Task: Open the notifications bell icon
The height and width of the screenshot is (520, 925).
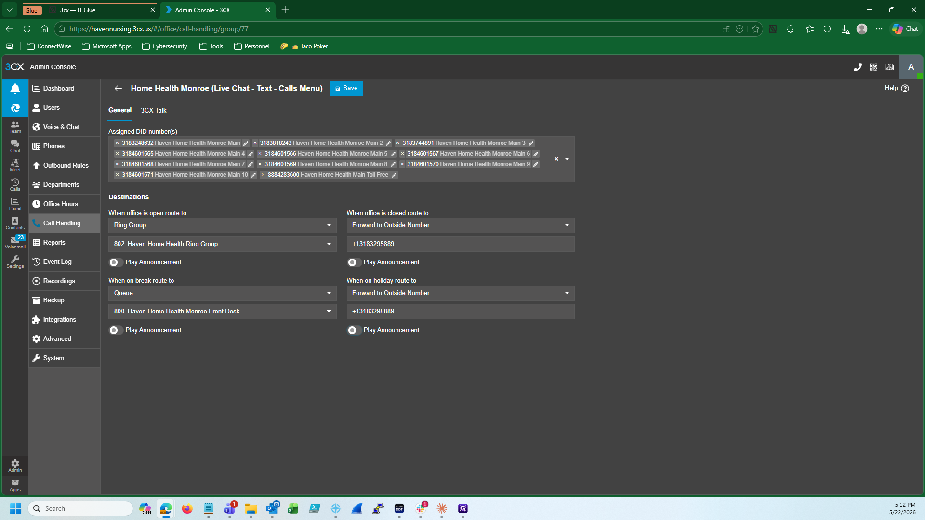Action: [x=15, y=89]
